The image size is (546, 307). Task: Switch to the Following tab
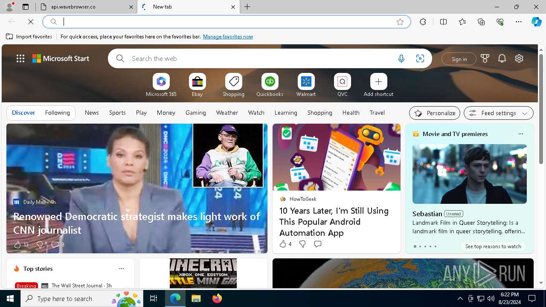57,113
